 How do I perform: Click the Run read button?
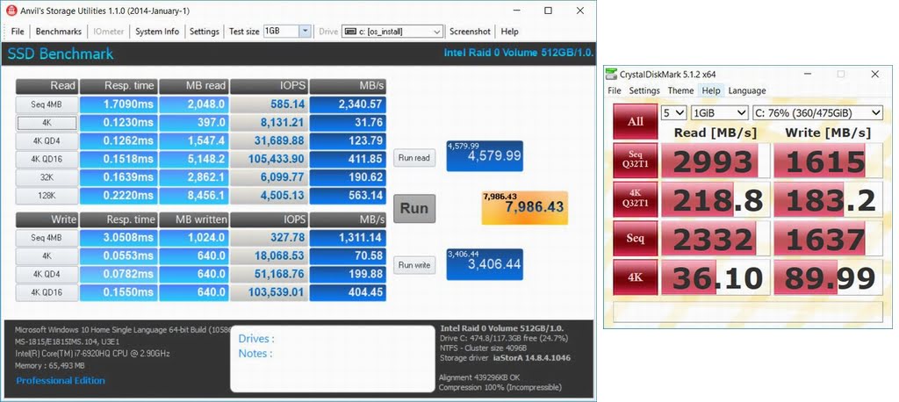[x=414, y=158]
